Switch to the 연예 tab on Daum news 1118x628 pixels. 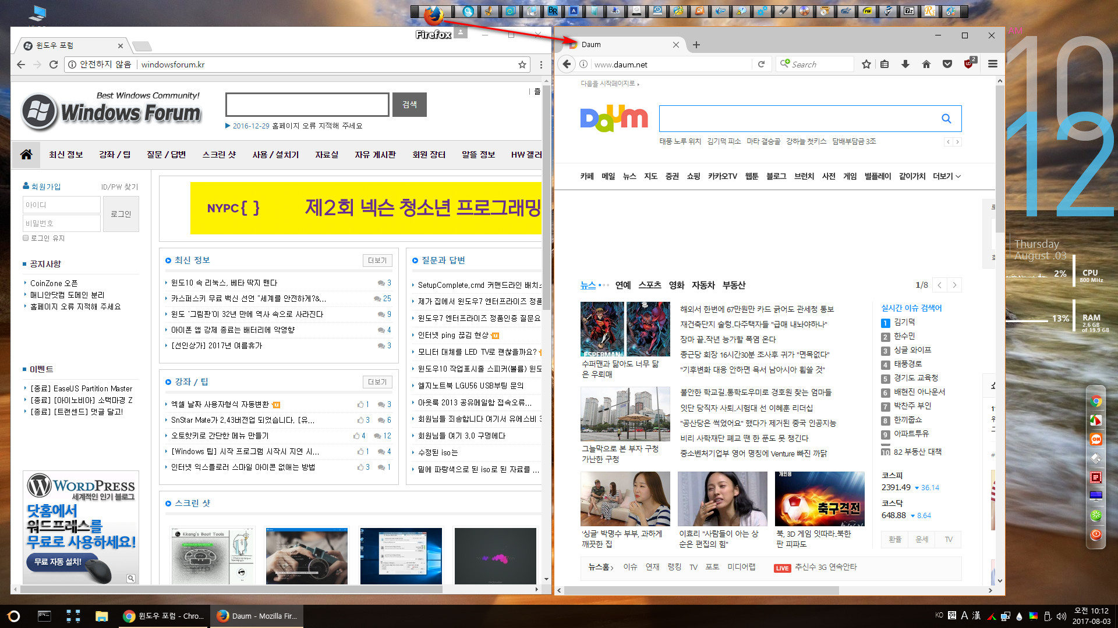623,285
